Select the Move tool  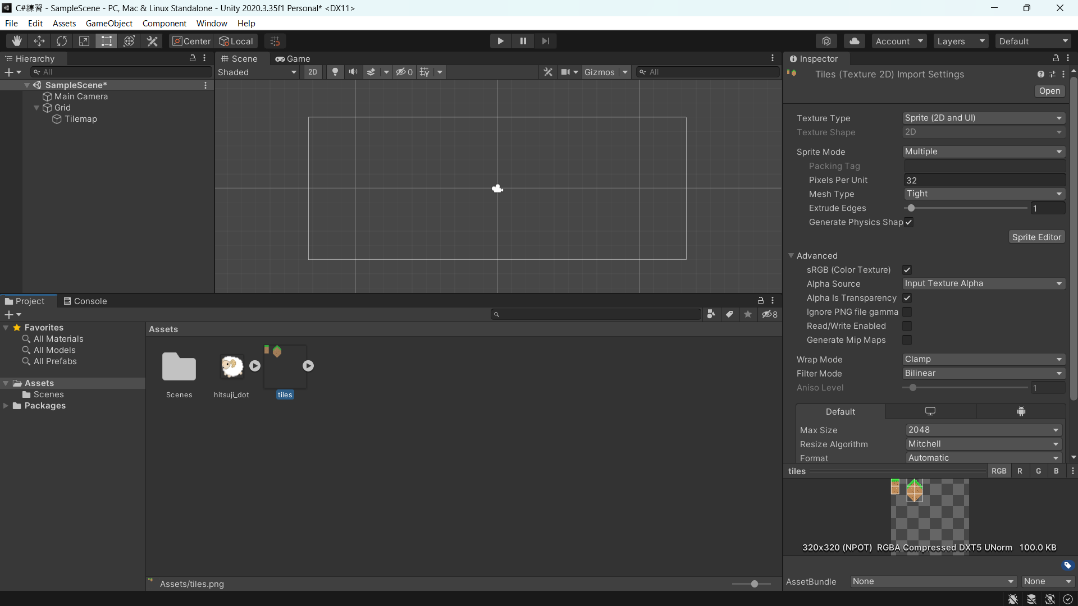pos(39,41)
